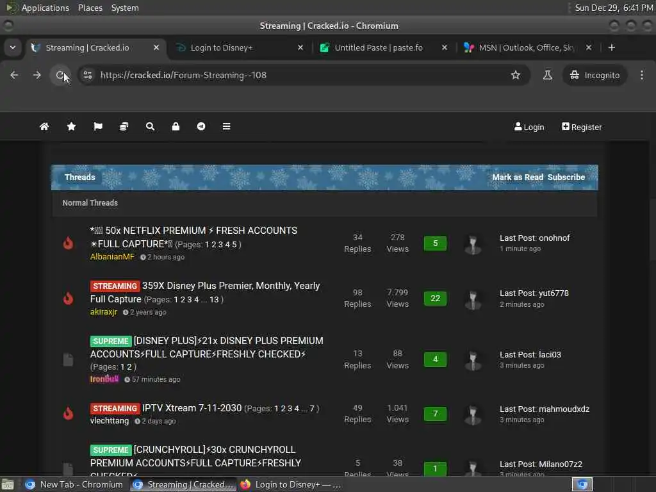
Task: Open Chrome Labs flask icon
Action: pos(547,75)
